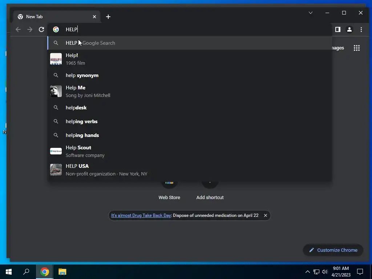The width and height of the screenshot is (372, 279).
Task: Click the HELP USA building thumbnail
Action: click(56, 170)
